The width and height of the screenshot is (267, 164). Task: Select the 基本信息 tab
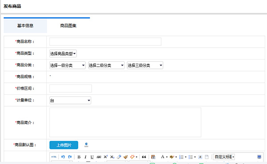click(x=25, y=26)
